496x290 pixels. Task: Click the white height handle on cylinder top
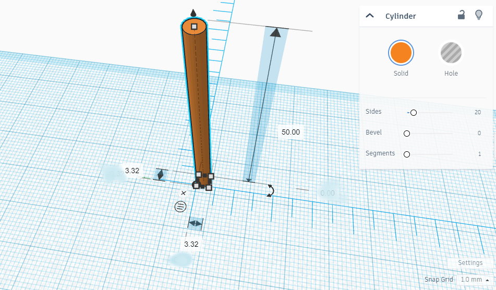pos(194,27)
